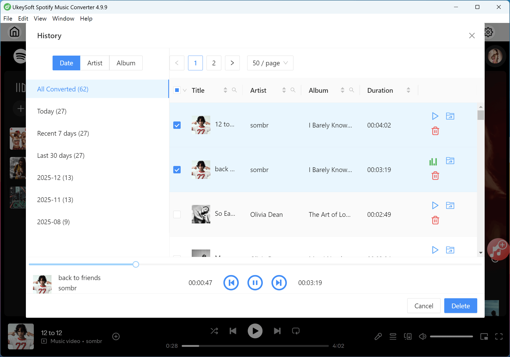Screen dimensions: 510x357
Task: Pause the History player playback
Action: [255, 283]
